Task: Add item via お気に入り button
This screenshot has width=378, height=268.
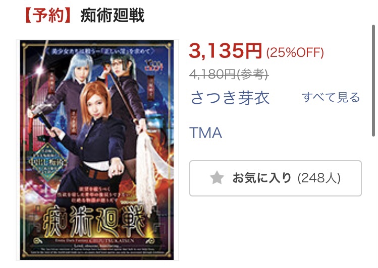Action: (x=276, y=178)
